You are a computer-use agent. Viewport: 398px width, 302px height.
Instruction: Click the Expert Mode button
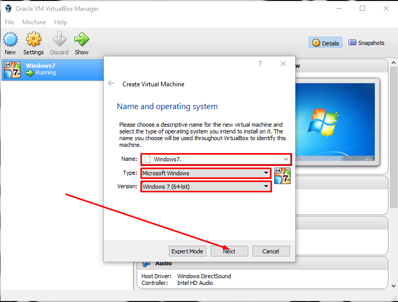tap(187, 251)
